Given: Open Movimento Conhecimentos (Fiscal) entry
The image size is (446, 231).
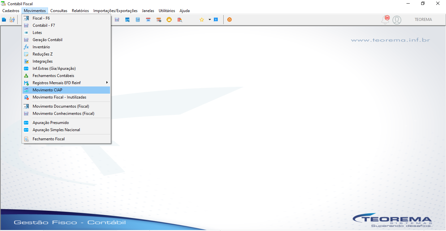Looking at the screenshot, I should click(66, 114).
